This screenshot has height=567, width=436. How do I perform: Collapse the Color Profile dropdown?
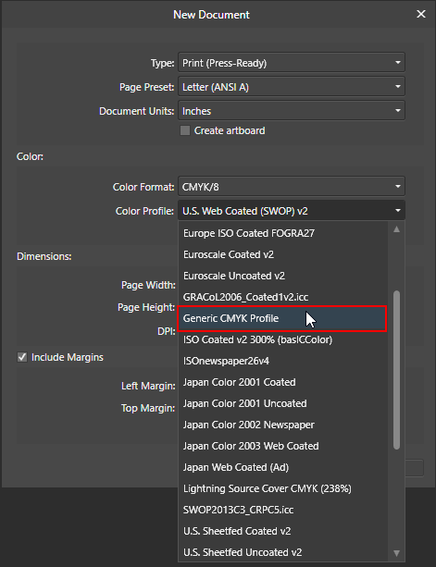click(x=292, y=211)
